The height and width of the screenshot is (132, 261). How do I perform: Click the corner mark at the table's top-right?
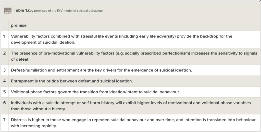tap(260, 1)
